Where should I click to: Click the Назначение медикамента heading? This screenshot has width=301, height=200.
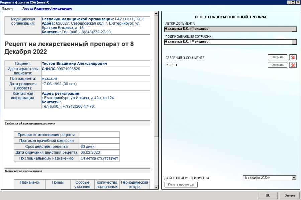coord(23,171)
